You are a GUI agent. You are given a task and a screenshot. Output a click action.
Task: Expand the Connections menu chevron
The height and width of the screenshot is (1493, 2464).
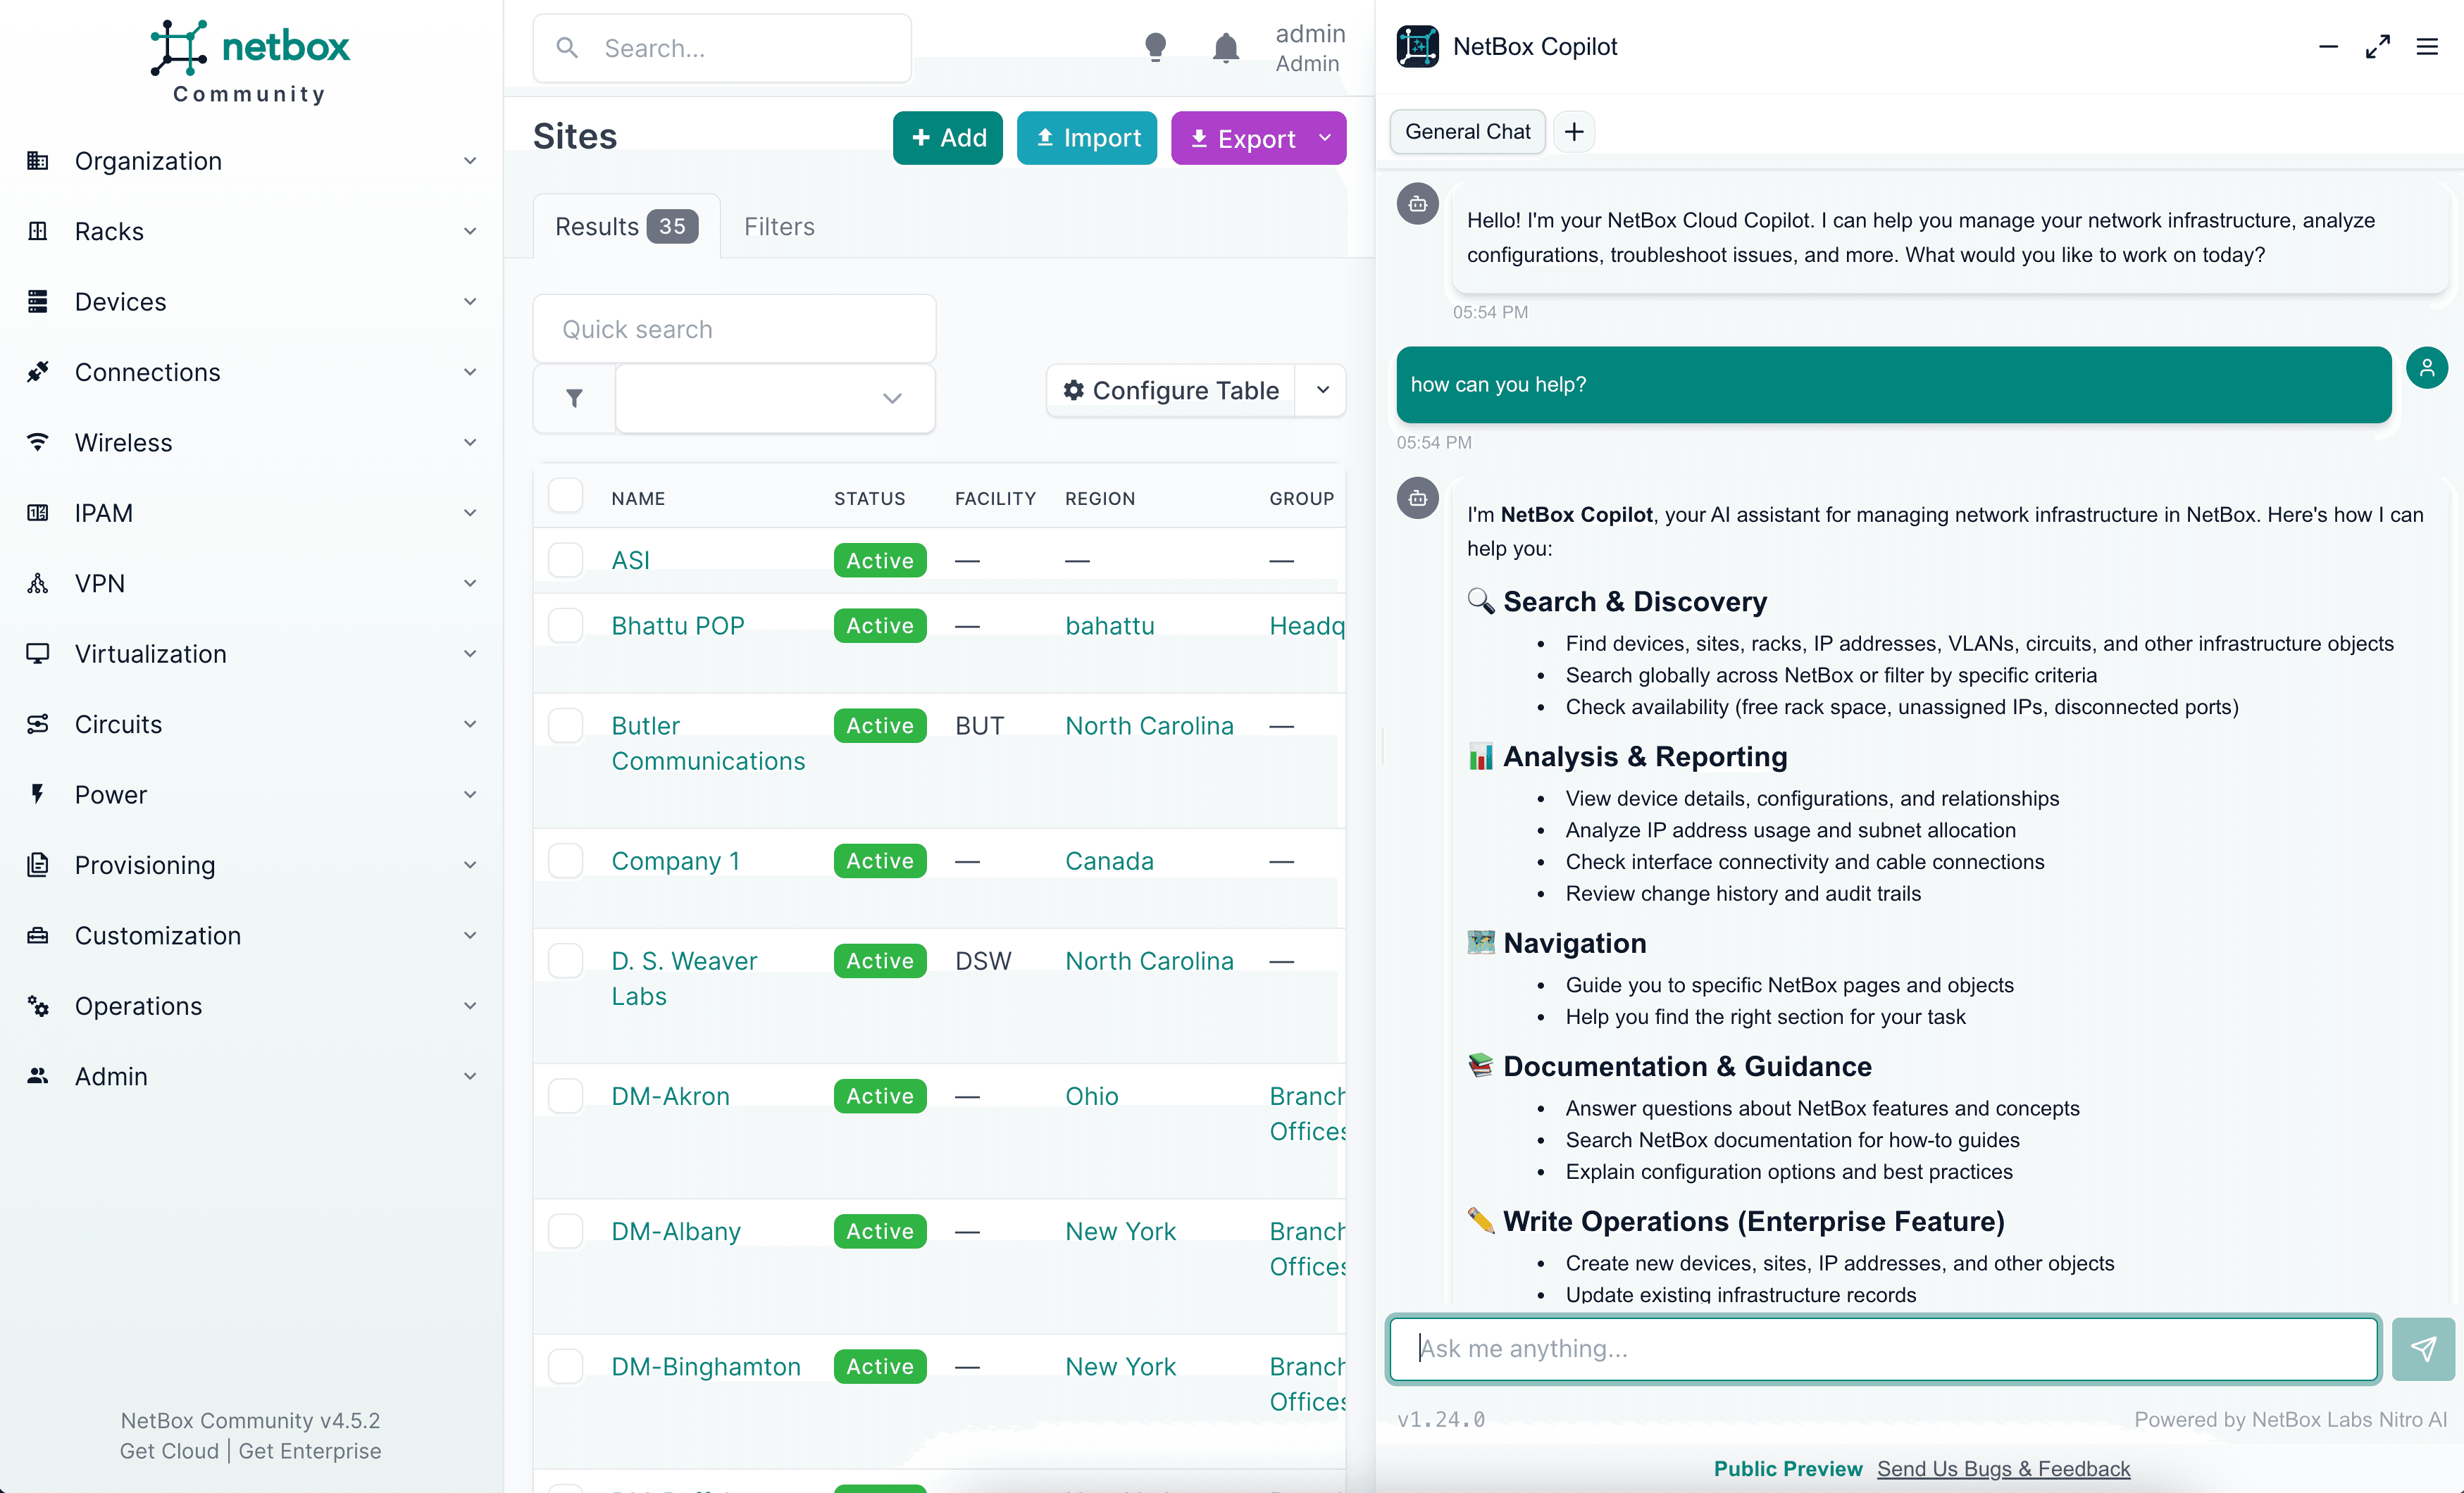point(470,372)
